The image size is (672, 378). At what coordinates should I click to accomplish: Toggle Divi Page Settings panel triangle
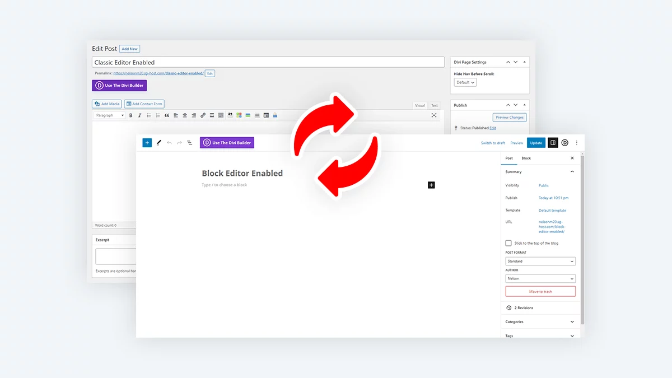[525, 62]
